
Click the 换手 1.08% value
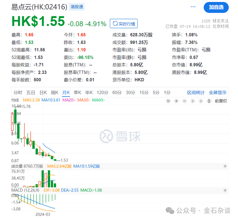(x=191, y=35)
